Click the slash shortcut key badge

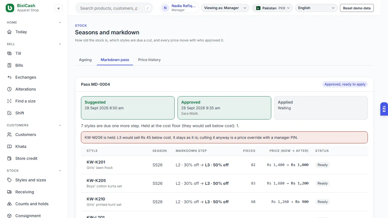(x=147, y=8)
